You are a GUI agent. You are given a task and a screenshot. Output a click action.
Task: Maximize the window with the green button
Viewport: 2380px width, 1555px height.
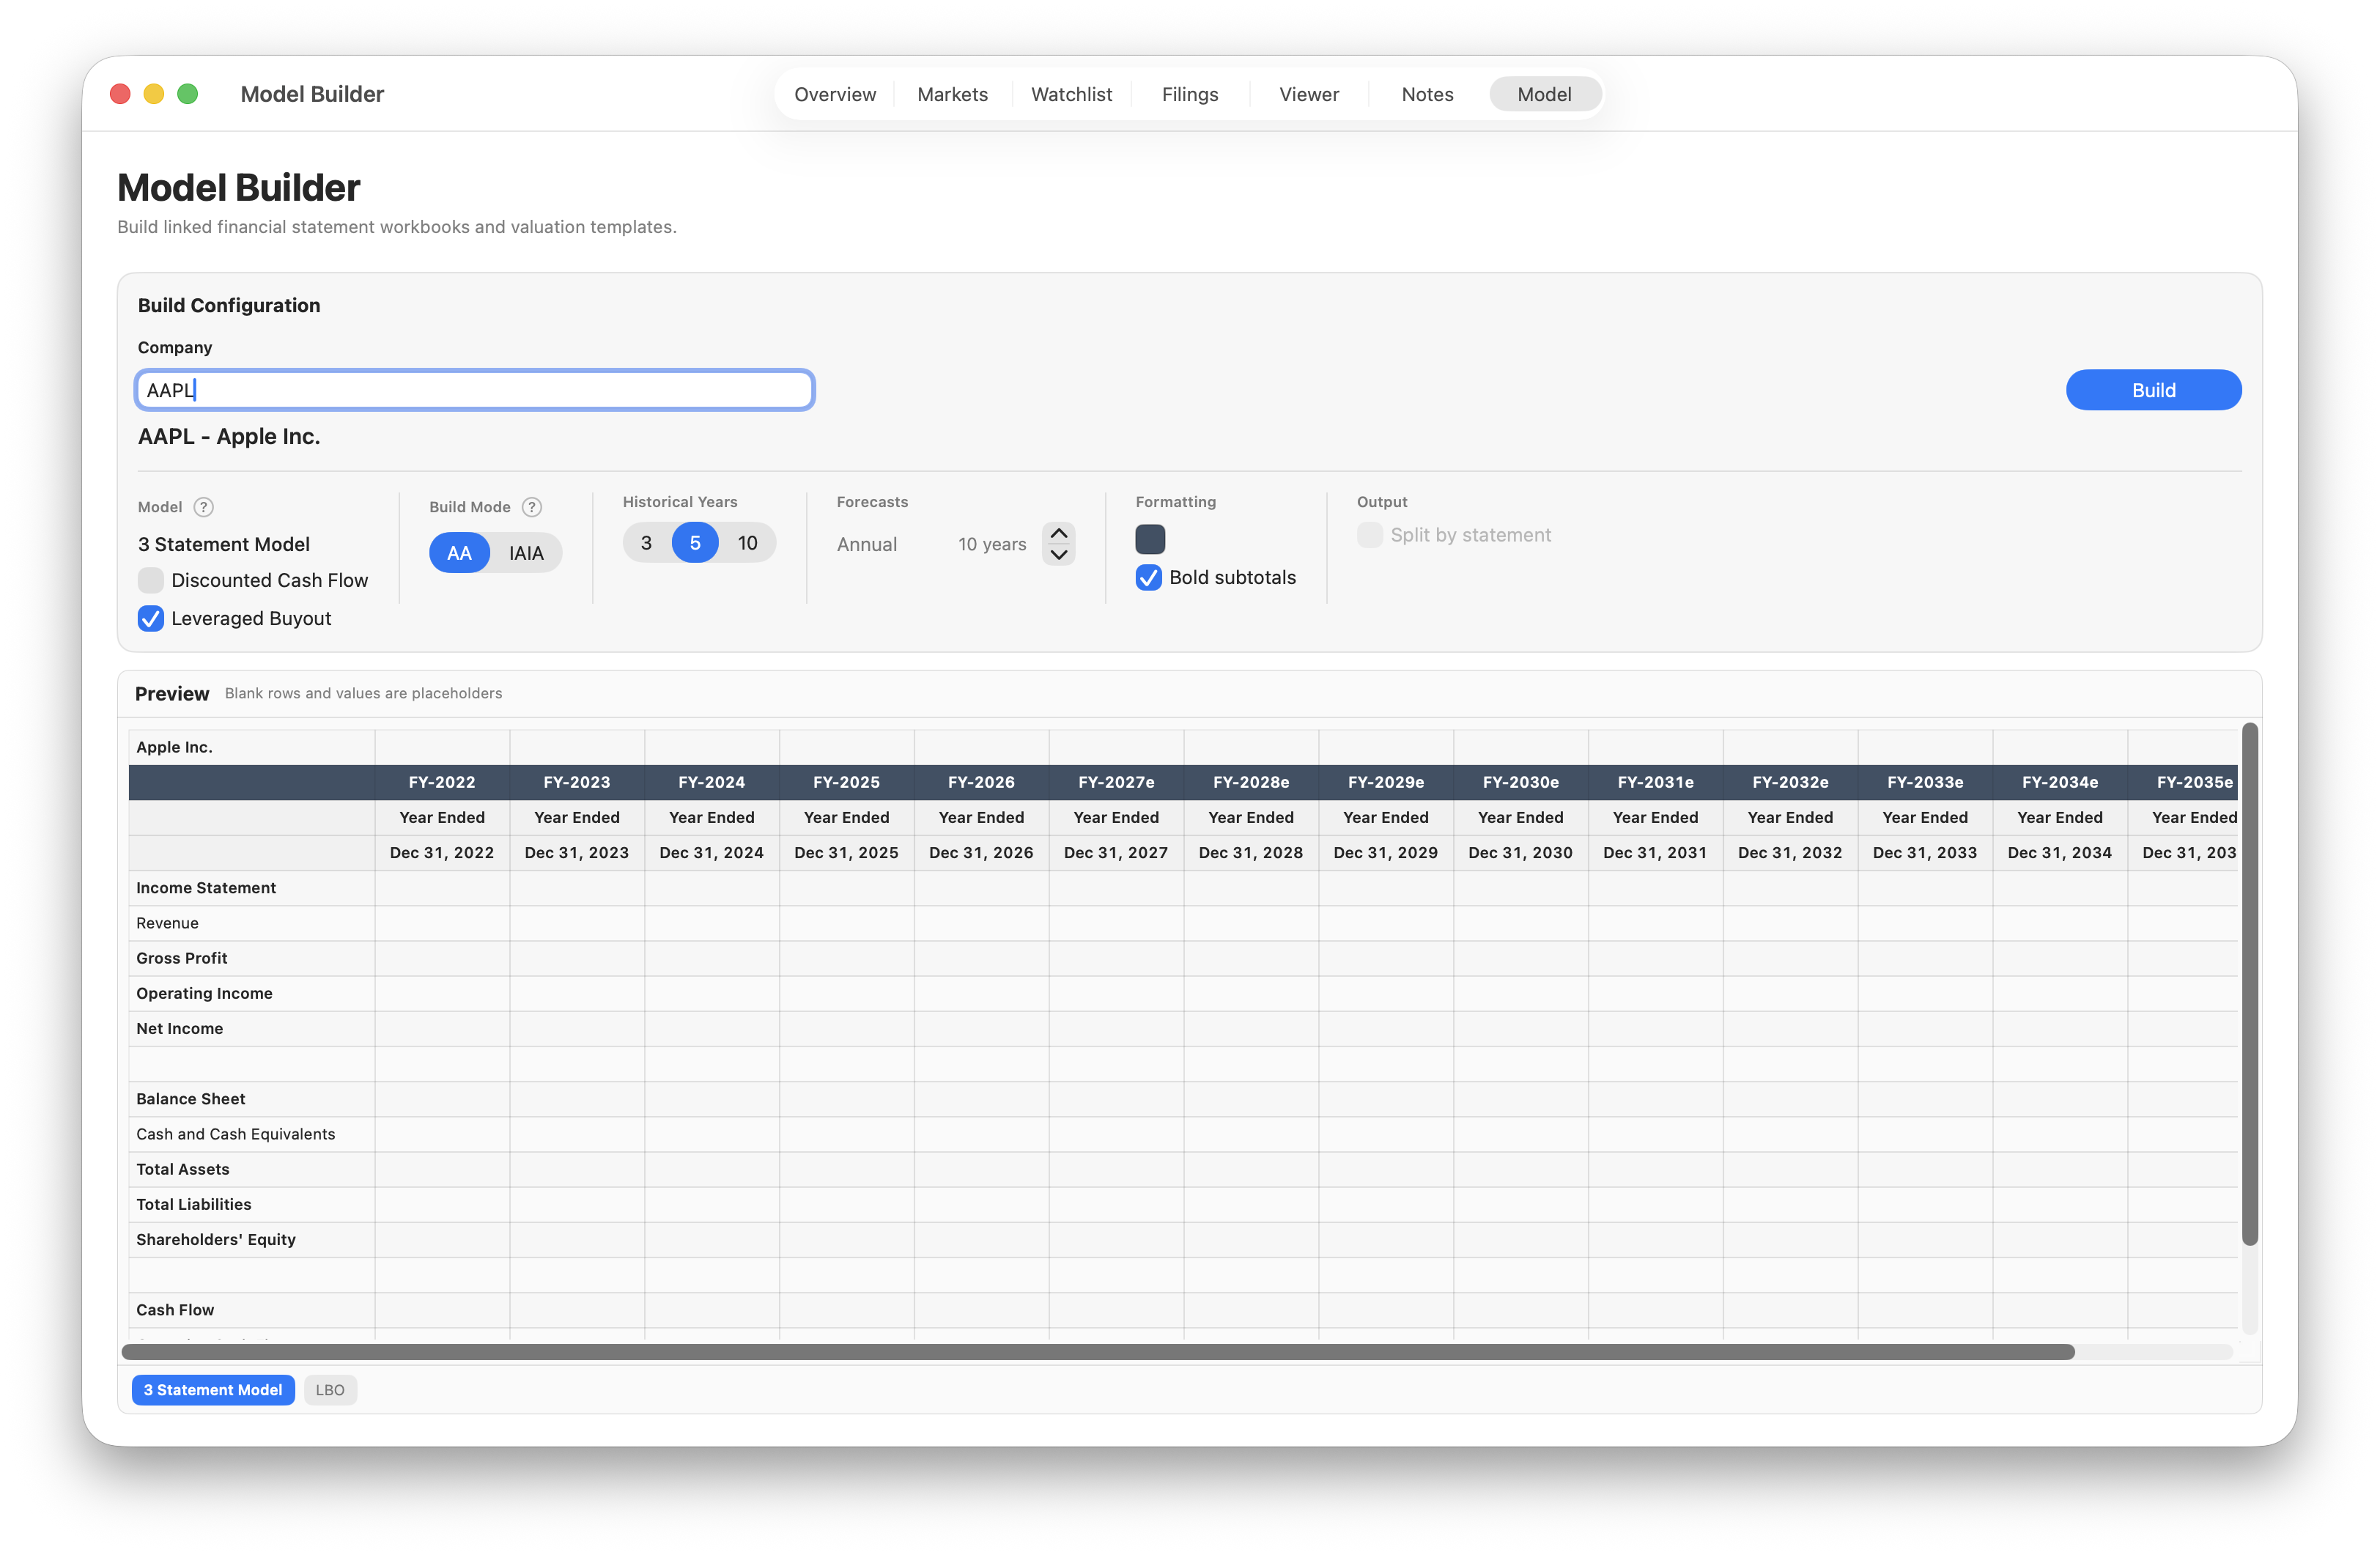point(187,94)
